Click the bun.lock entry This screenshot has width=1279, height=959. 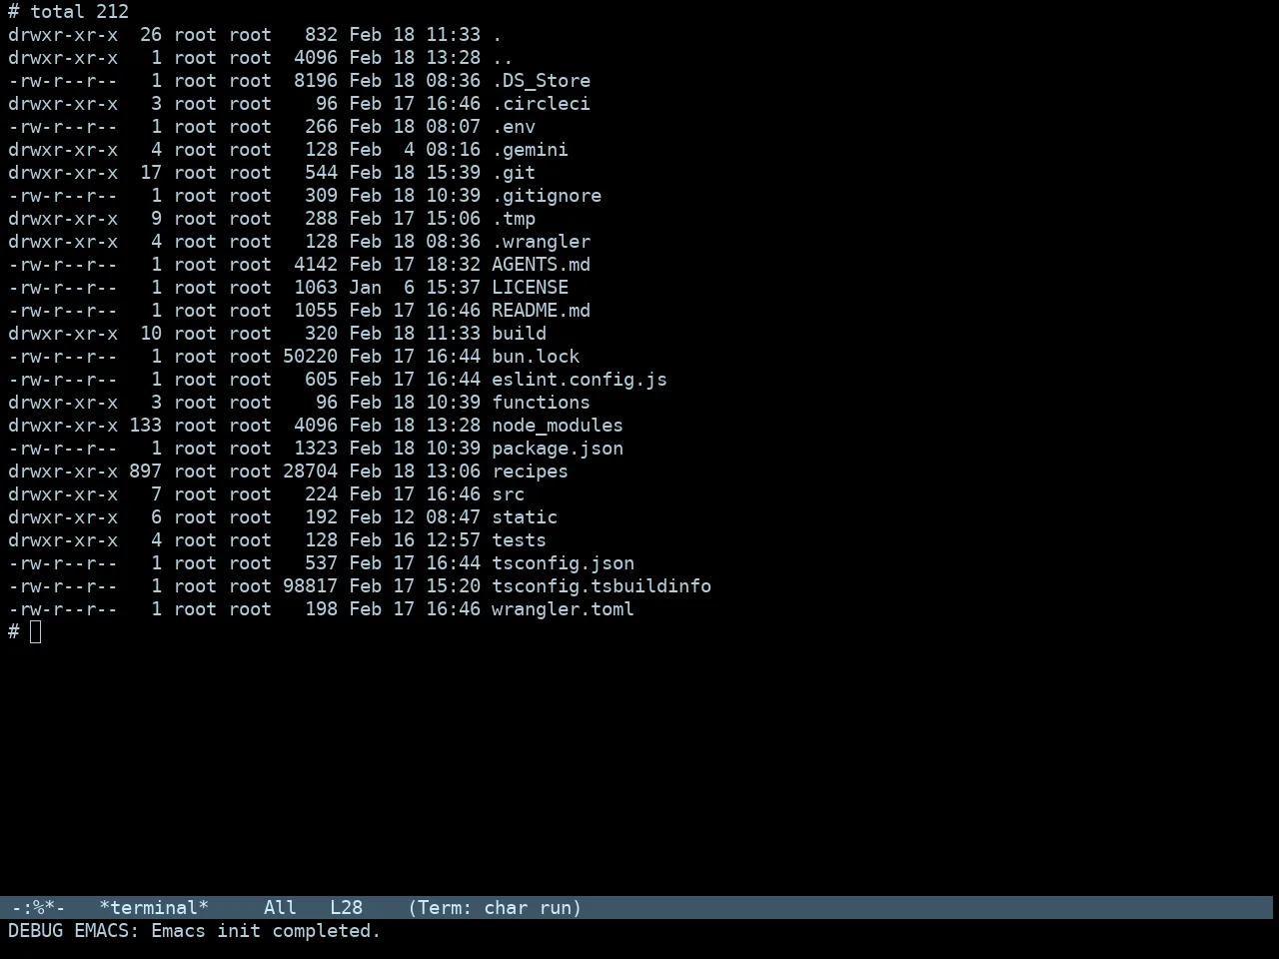click(536, 357)
